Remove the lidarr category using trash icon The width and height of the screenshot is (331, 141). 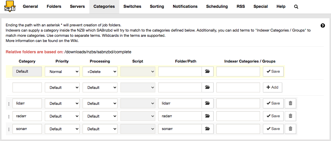pos(290,103)
